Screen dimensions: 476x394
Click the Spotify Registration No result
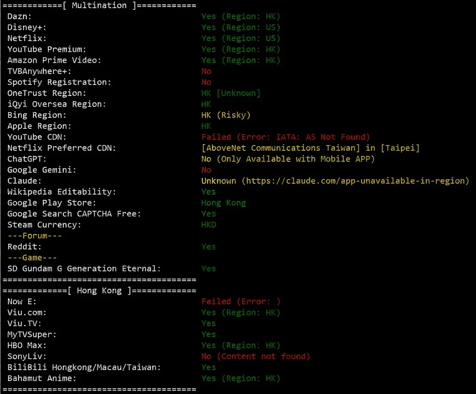click(206, 82)
